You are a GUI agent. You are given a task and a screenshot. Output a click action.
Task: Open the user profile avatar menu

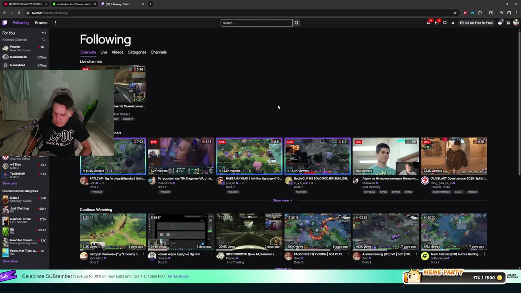pos(516,23)
